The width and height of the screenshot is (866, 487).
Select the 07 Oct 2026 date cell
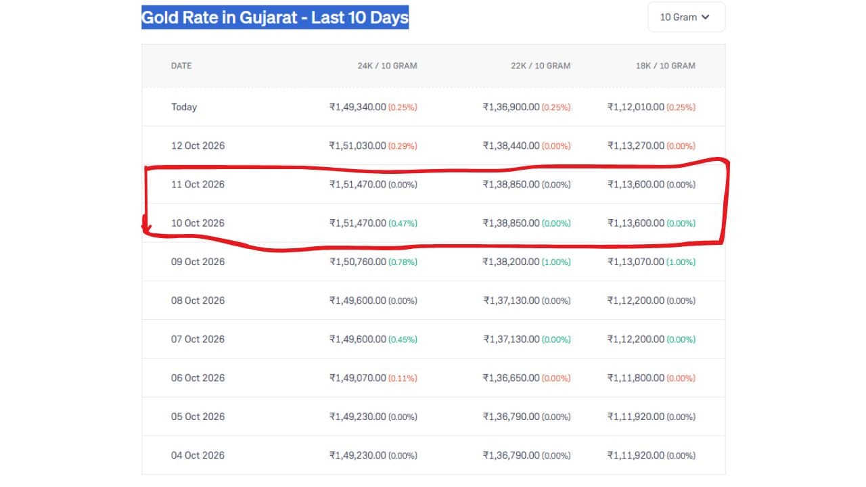tap(198, 339)
